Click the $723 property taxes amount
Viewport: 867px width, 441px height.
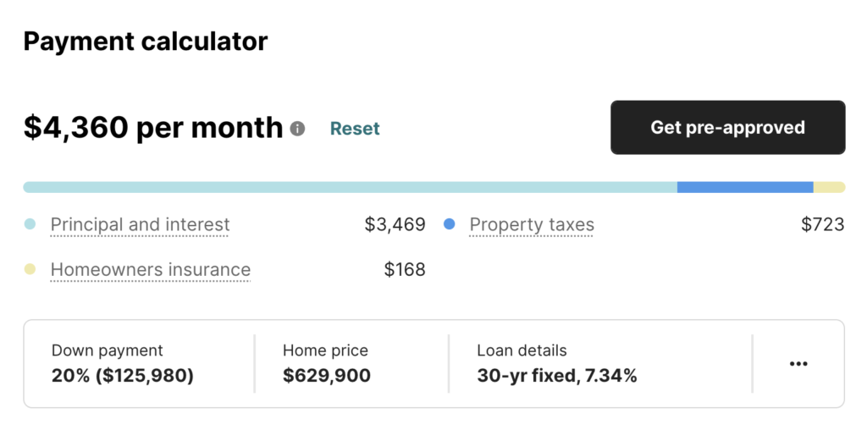(x=823, y=224)
